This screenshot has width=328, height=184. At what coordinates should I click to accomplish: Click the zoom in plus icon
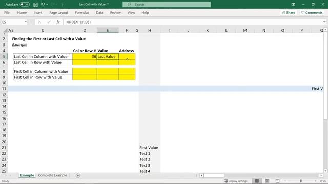coord(315,181)
